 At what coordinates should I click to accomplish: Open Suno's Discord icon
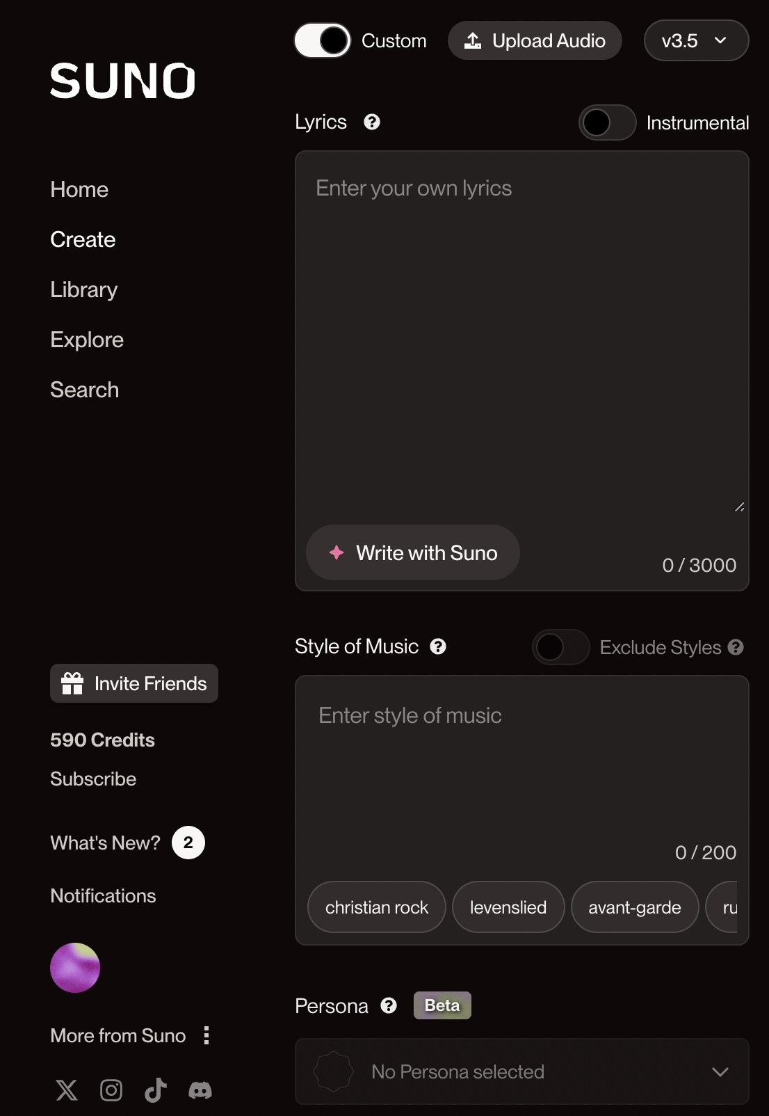point(200,1090)
